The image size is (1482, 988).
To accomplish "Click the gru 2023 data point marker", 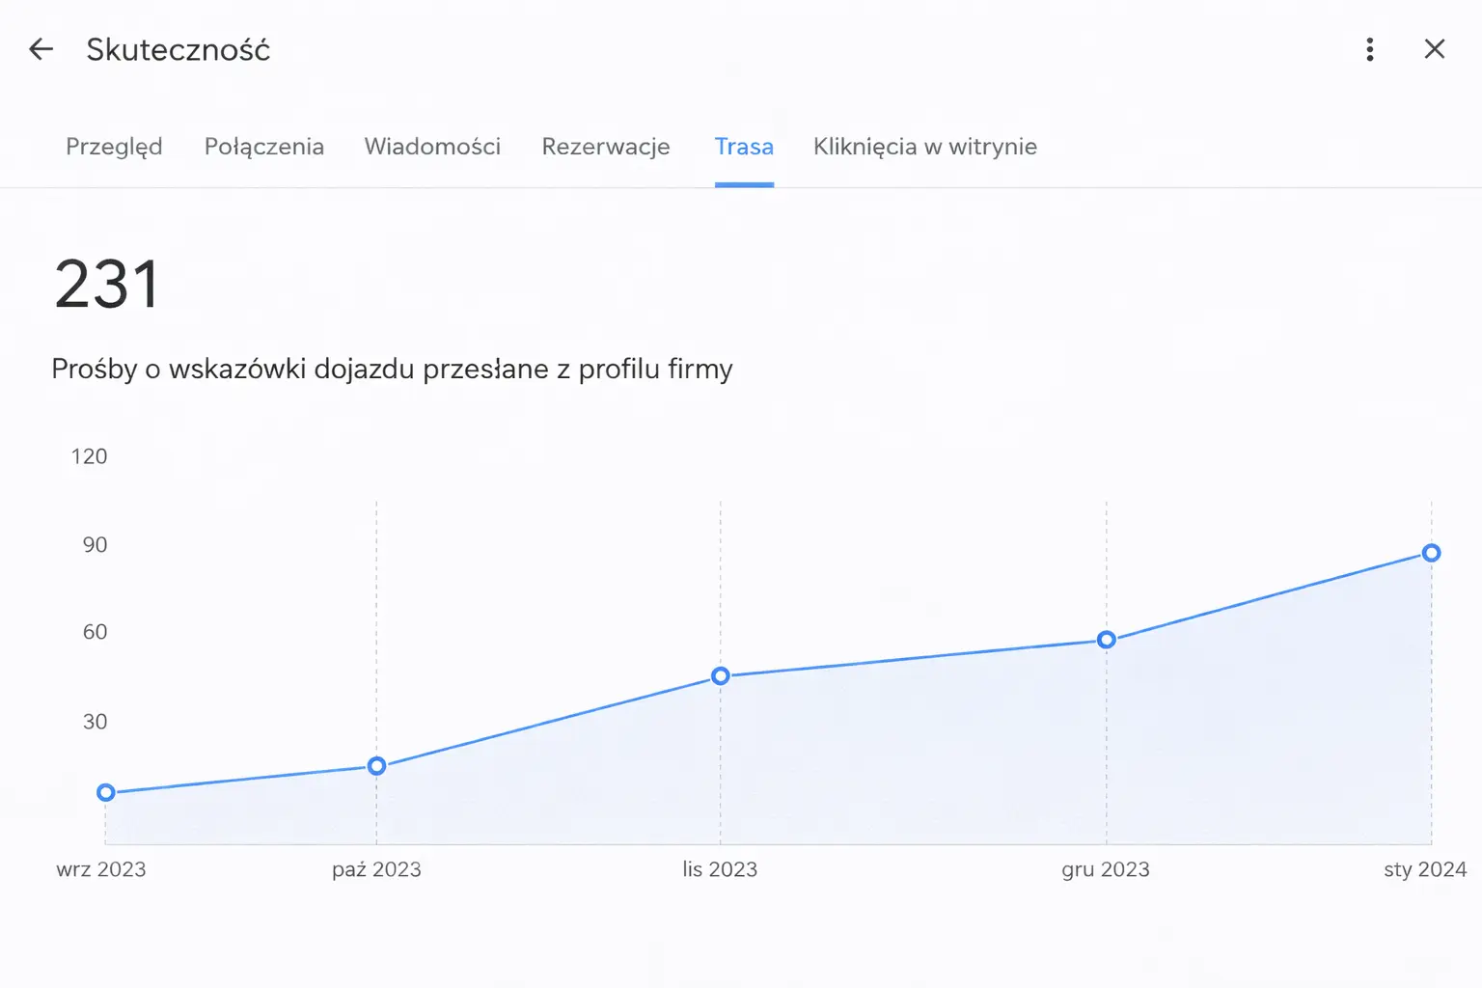I will click(1106, 639).
